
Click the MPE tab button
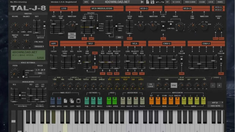coord(86,2)
